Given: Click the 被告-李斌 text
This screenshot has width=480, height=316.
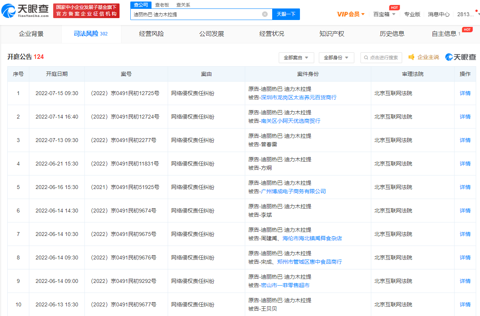Looking at the screenshot, I should coord(260,215).
